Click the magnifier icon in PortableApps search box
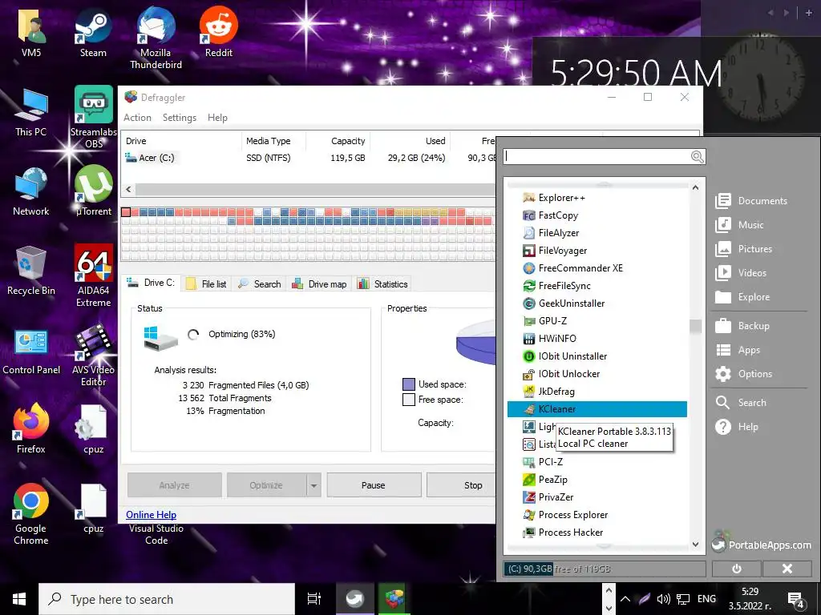Image resolution: width=821 pixels, height=615 pixels. (x=697, y=156)
